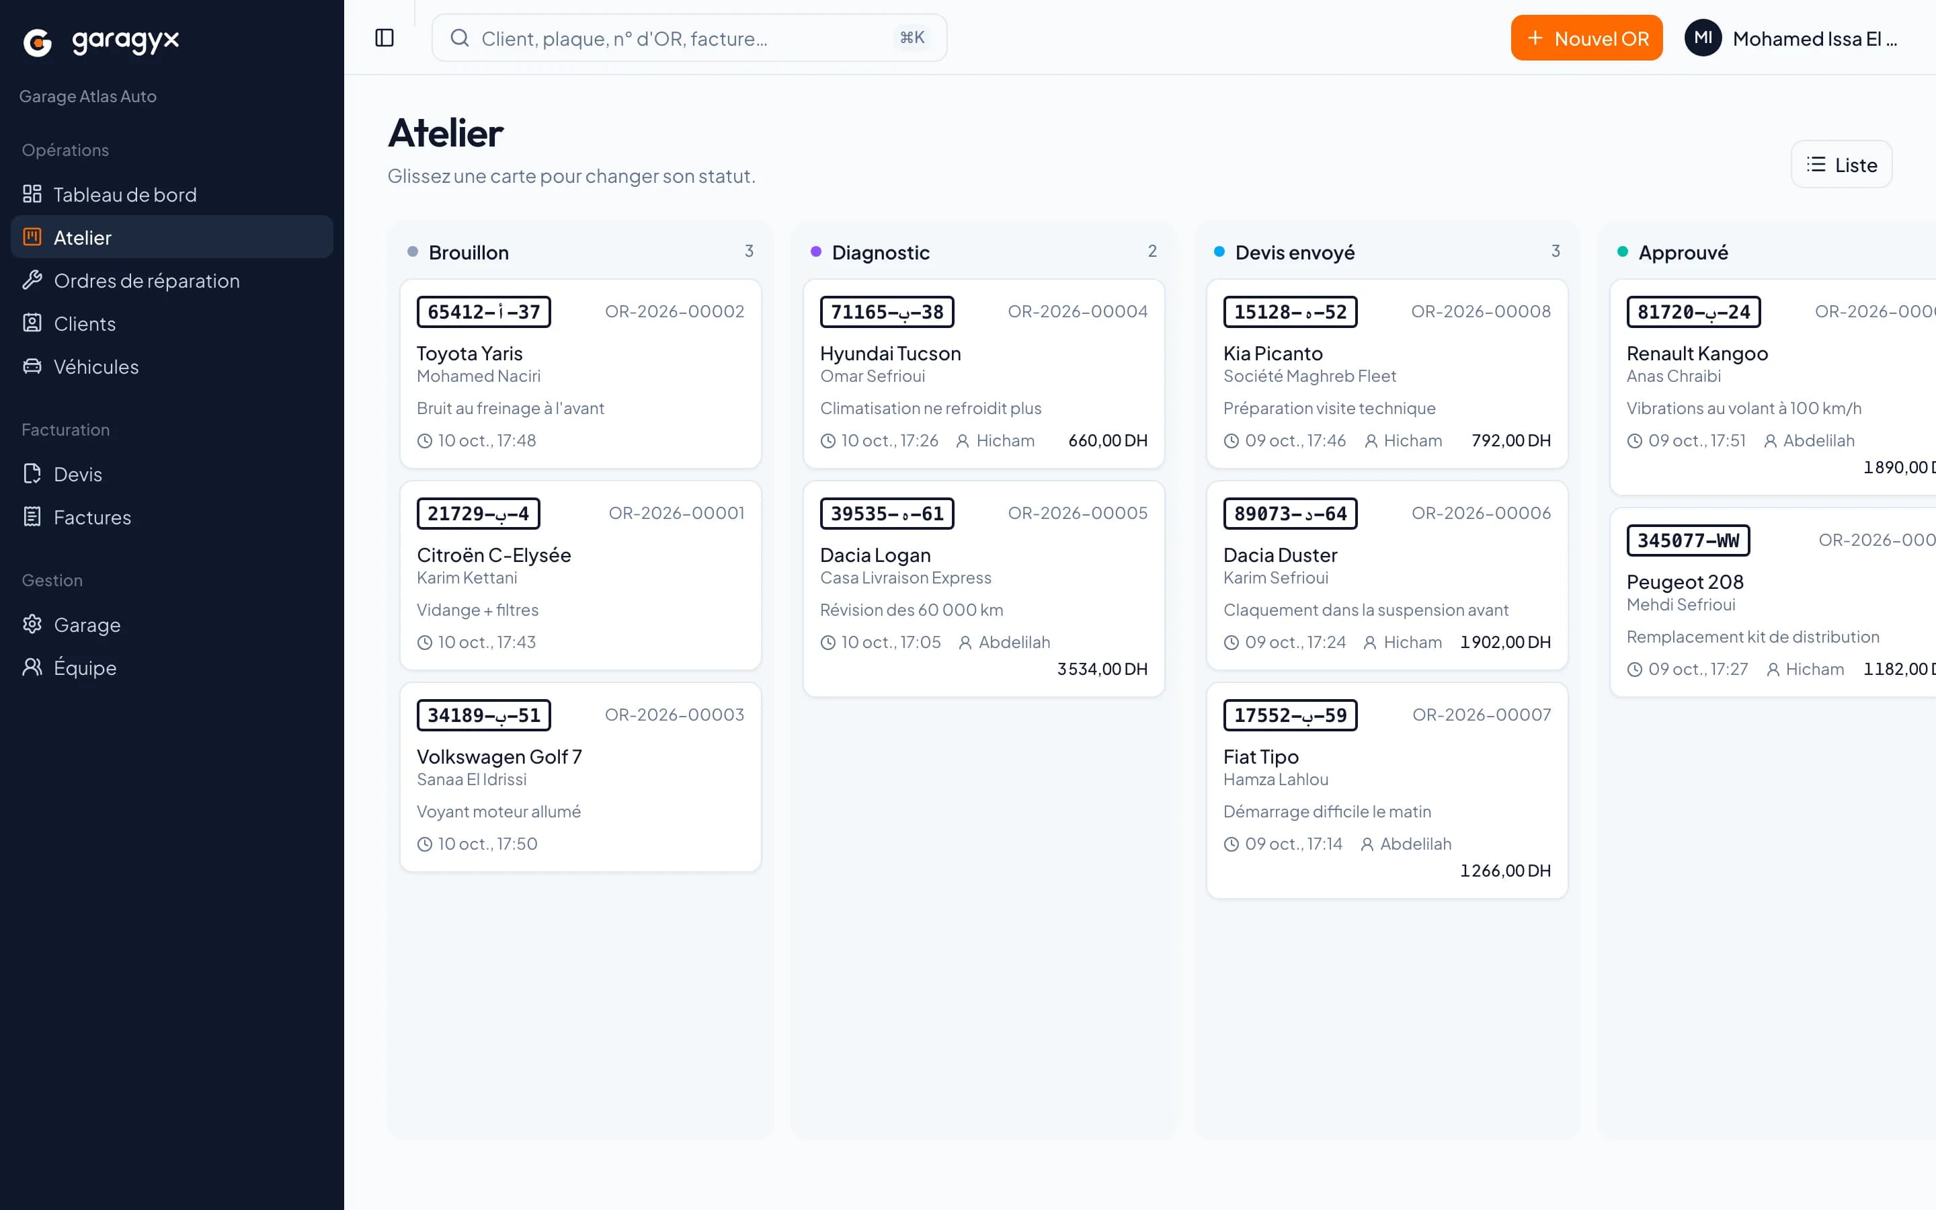
Task: Click the garagyx logo icon
Action: [38, 42]
